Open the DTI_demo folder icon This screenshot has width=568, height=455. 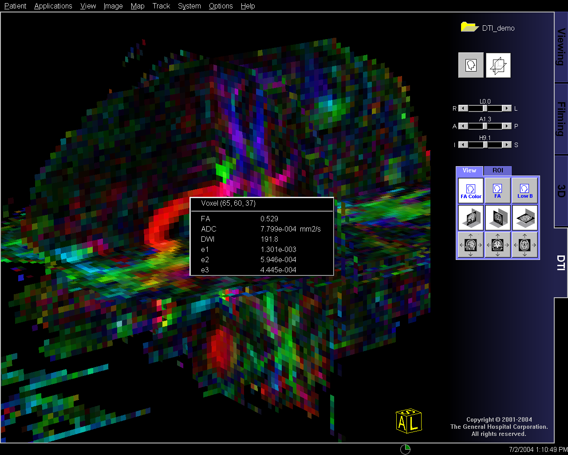point(469,27)
